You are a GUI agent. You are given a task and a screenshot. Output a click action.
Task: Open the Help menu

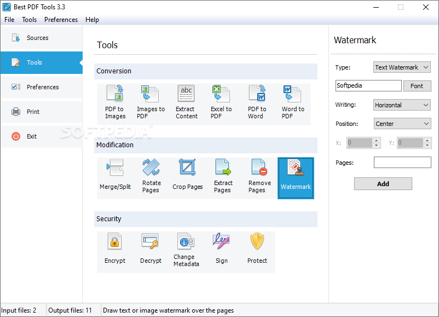pos(92,20)
